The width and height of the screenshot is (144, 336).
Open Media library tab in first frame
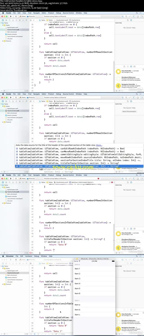134,67
